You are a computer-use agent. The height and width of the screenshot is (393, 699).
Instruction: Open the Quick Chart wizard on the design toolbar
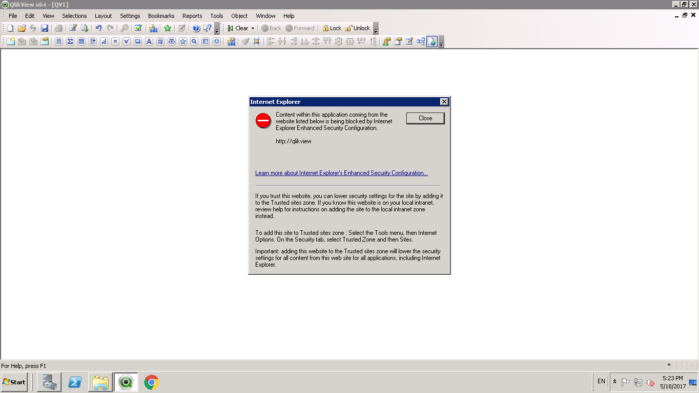(x=231, y=41)
